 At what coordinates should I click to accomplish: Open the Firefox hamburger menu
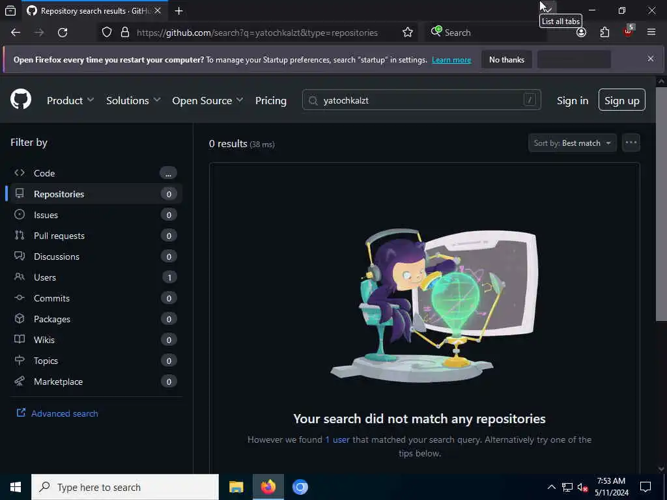coord(651,32)
